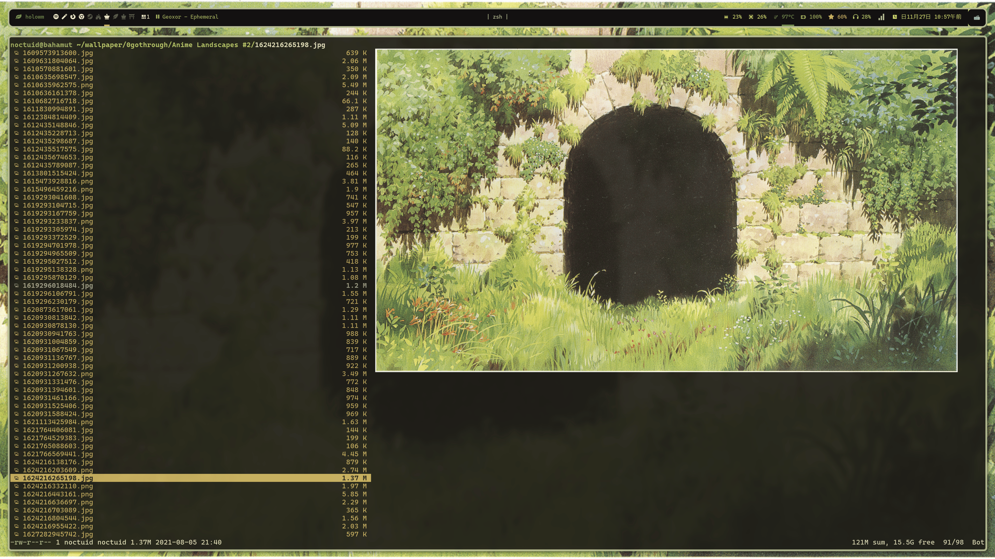Screen dimensions: 995x559
Task: Select file 1619296018484.jpg
Action: pos(190,285)
